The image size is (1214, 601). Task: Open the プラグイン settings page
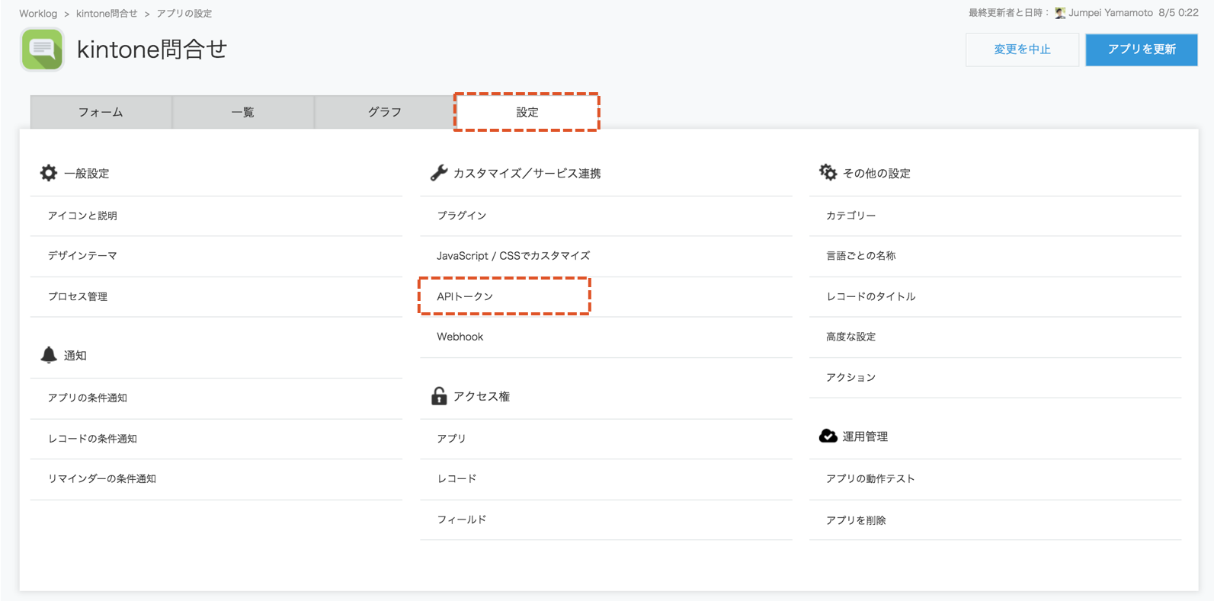(x=461, y=216)
